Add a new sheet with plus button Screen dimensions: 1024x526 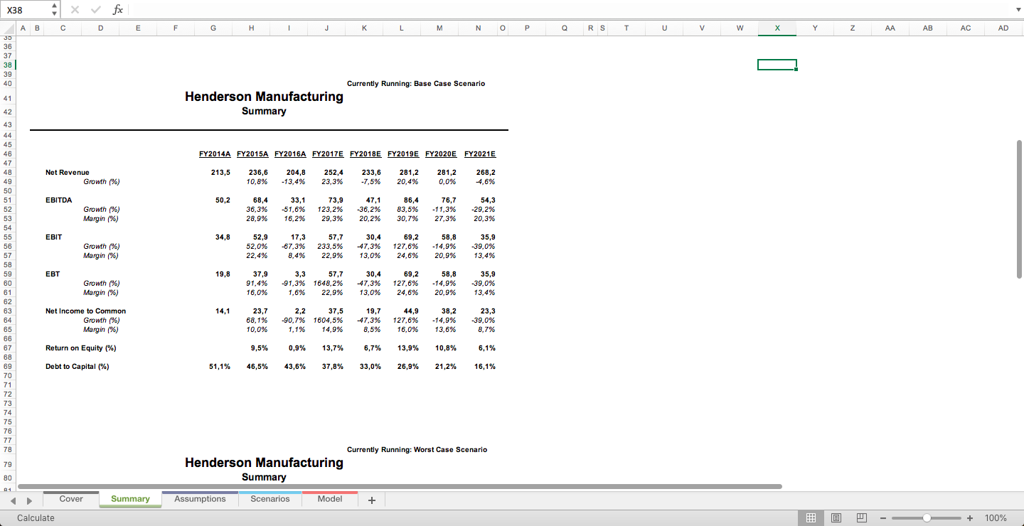371,500
